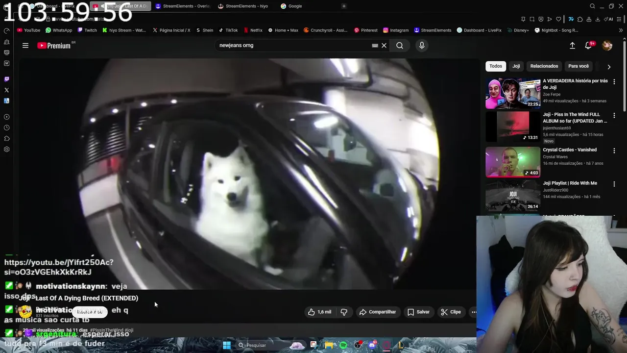Clear the YouTube search query
This screenshot has width=627, height=353.
[384, 46]
